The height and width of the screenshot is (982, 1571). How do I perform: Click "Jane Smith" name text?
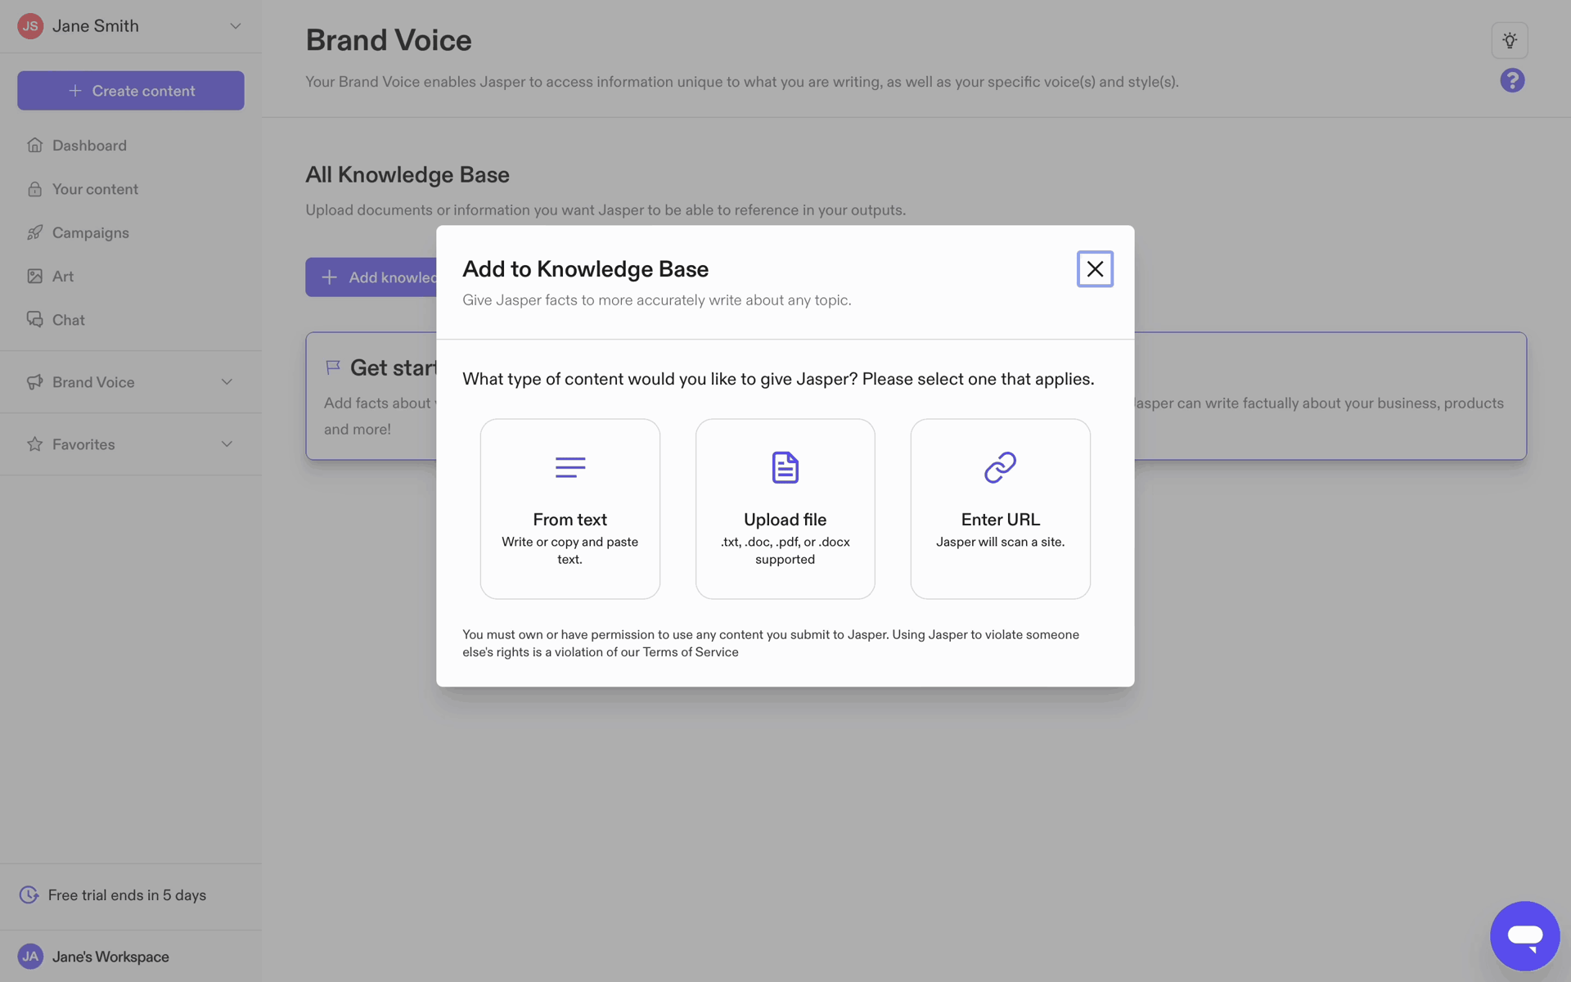pyautogui.click(x=96, y=26)
